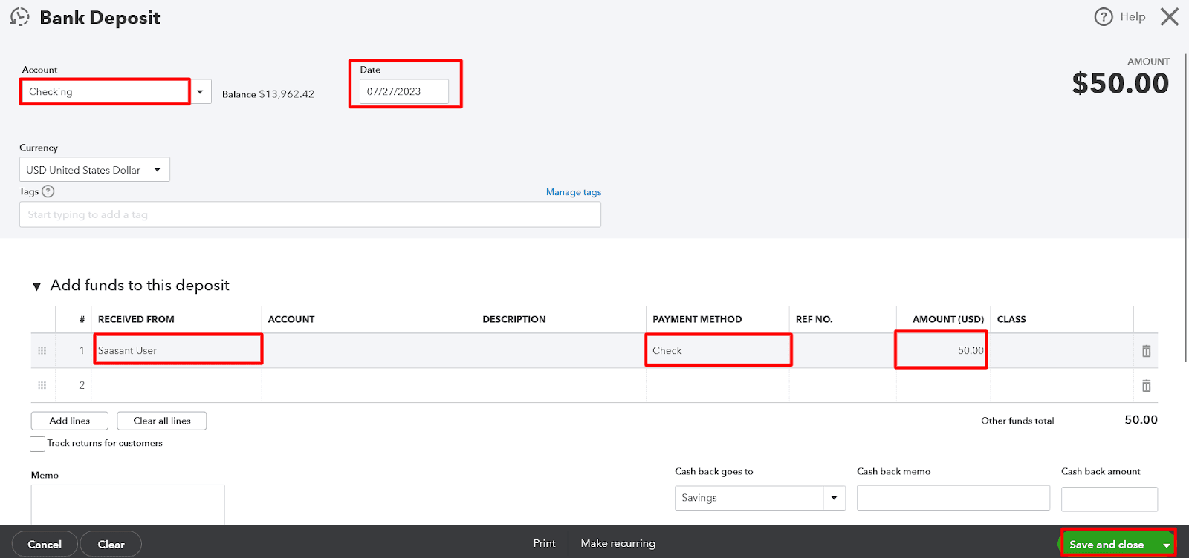Click the AMOUNT (USD) column header

click(948, 319)
